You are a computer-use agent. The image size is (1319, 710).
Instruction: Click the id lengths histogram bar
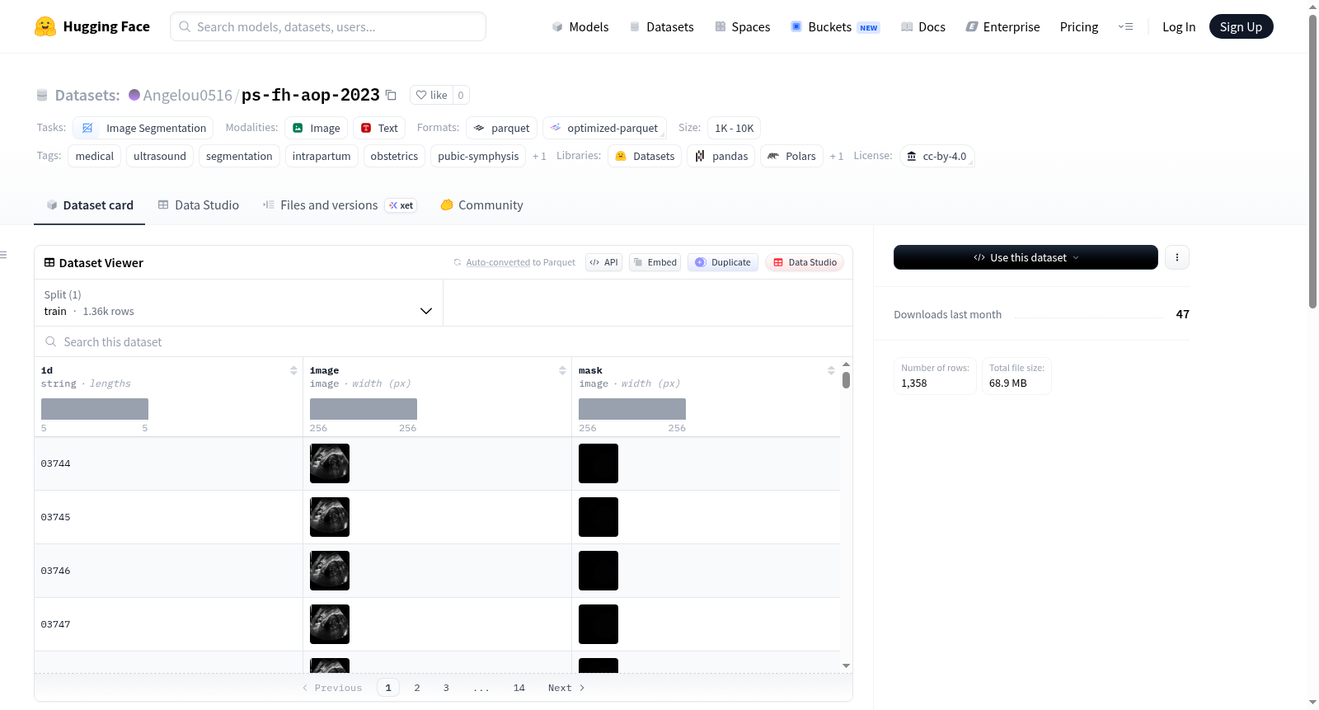click(95, 409)
